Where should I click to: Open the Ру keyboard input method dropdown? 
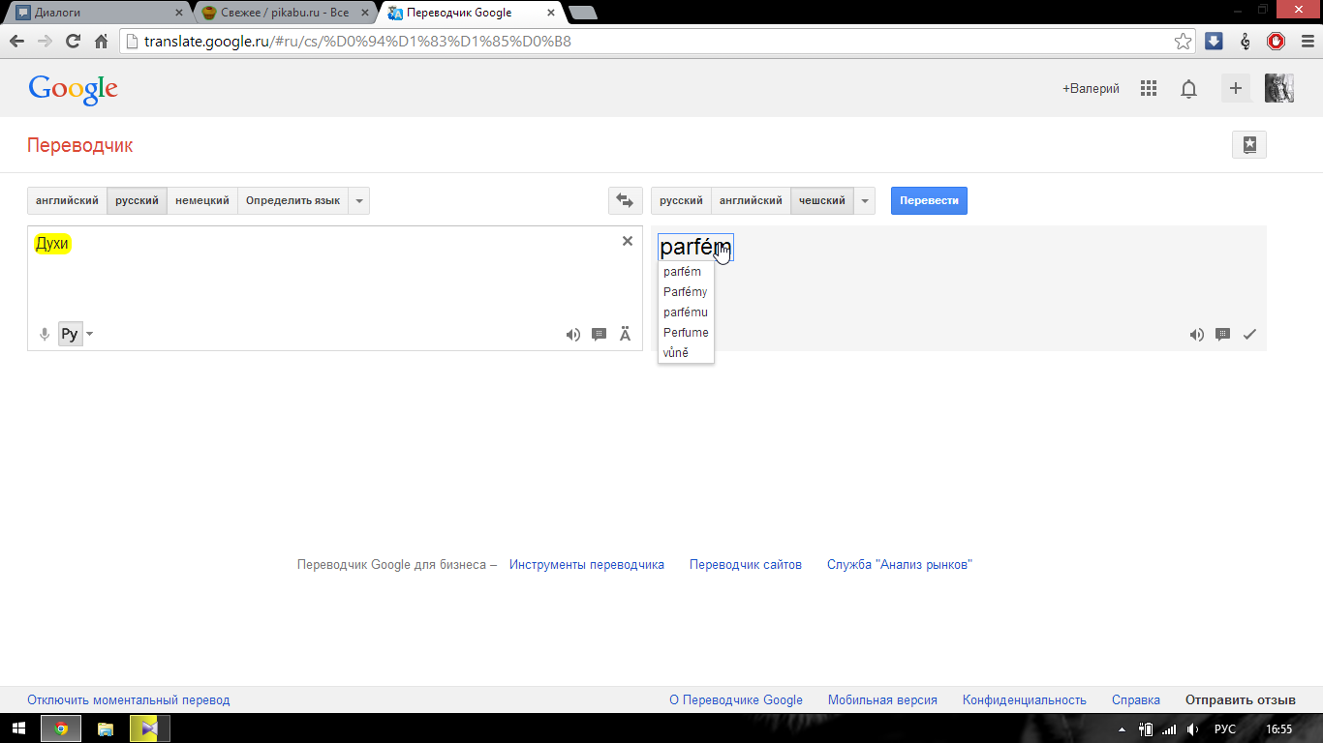[x=89, y=335]
